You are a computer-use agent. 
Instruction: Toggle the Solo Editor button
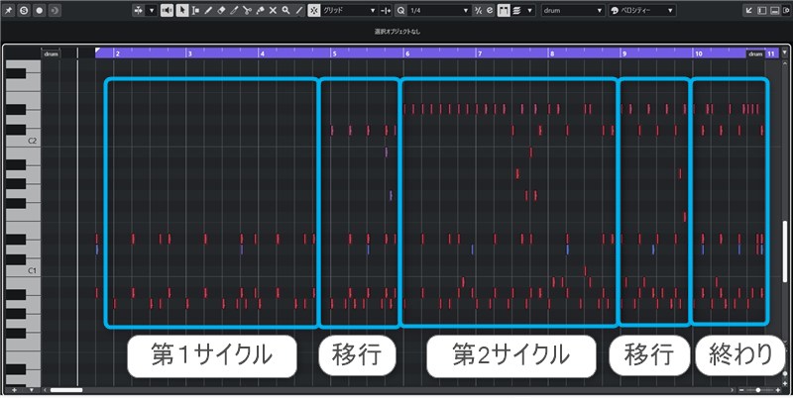coord(24,11)
